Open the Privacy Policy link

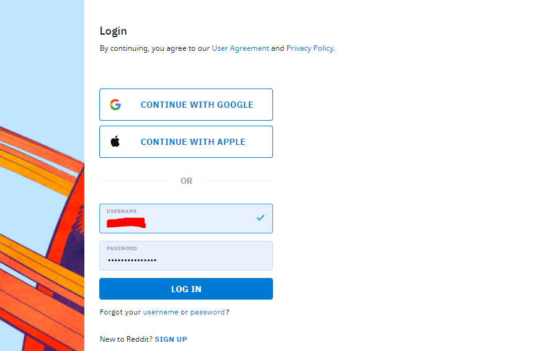310,48
